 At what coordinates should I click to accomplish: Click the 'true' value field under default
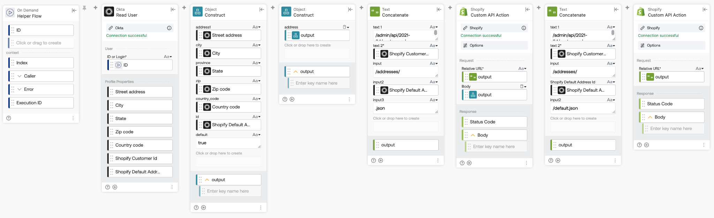click(228, 143)
